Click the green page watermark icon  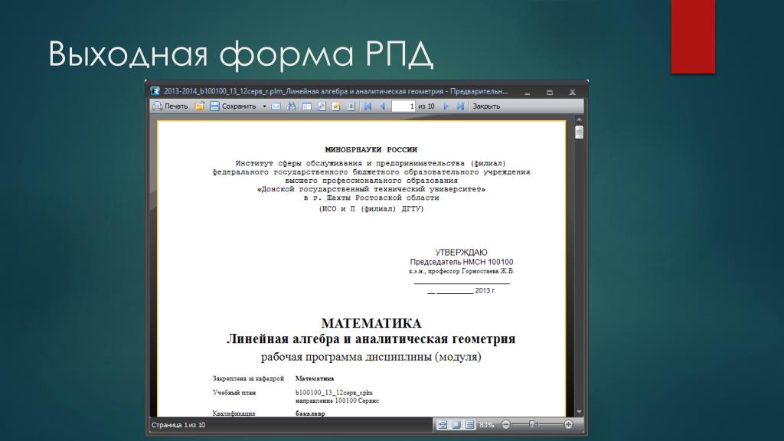point(351,106)
